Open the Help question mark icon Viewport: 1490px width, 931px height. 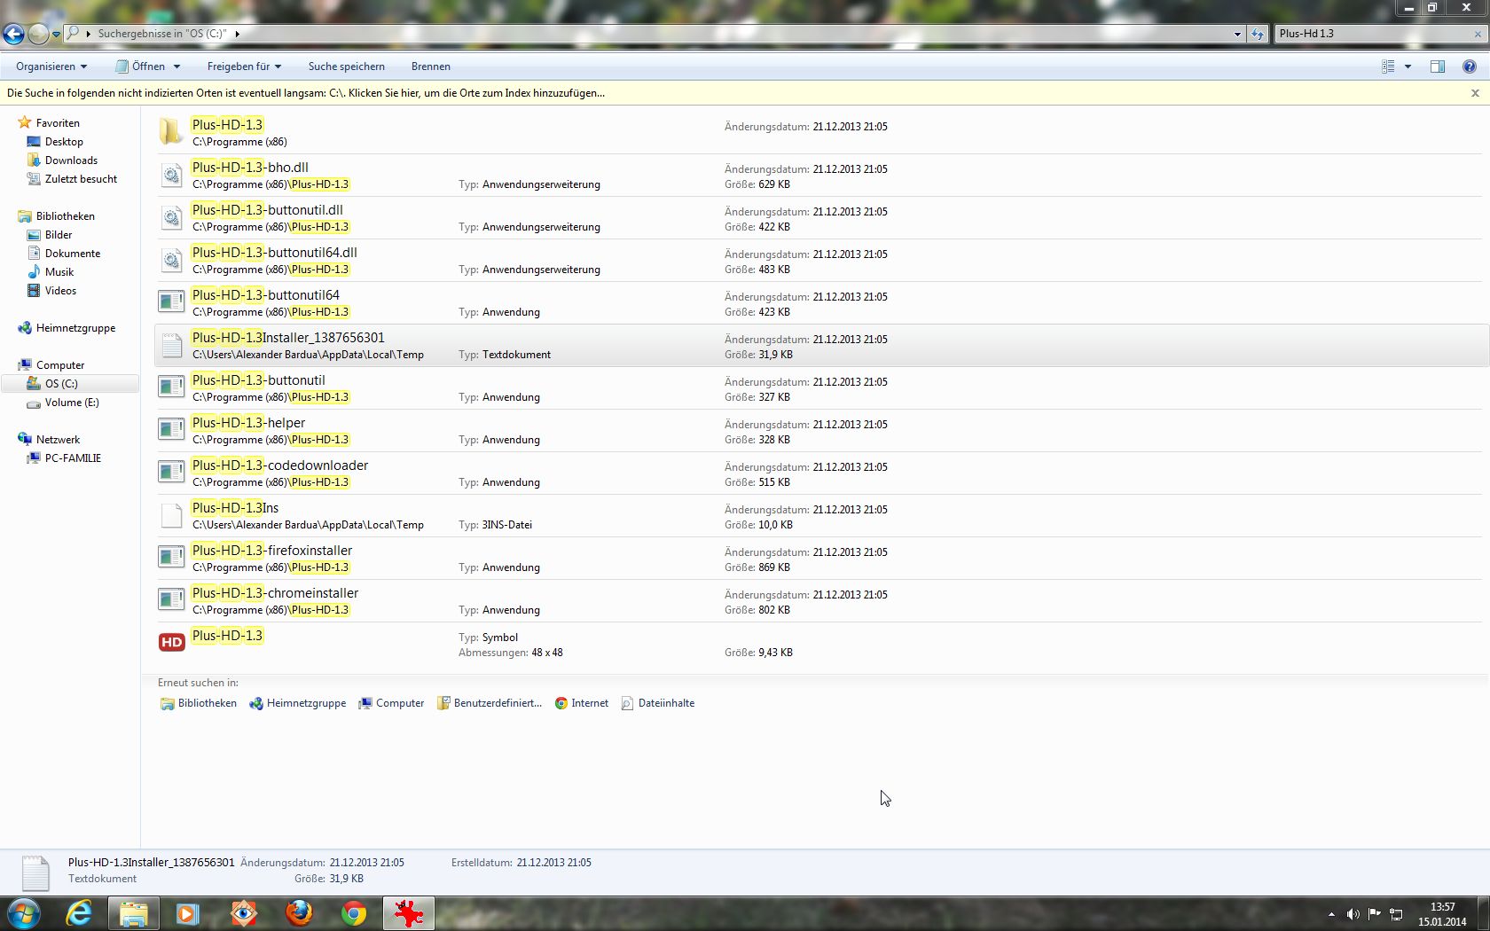(x=1469, y=66)
